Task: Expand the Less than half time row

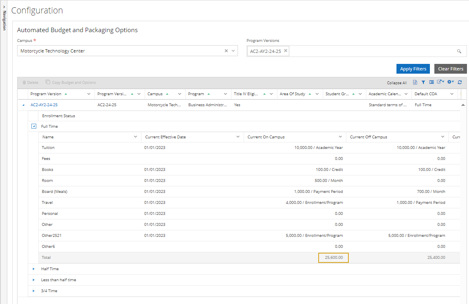Action: pyautogui.click(x=34, y=280)
